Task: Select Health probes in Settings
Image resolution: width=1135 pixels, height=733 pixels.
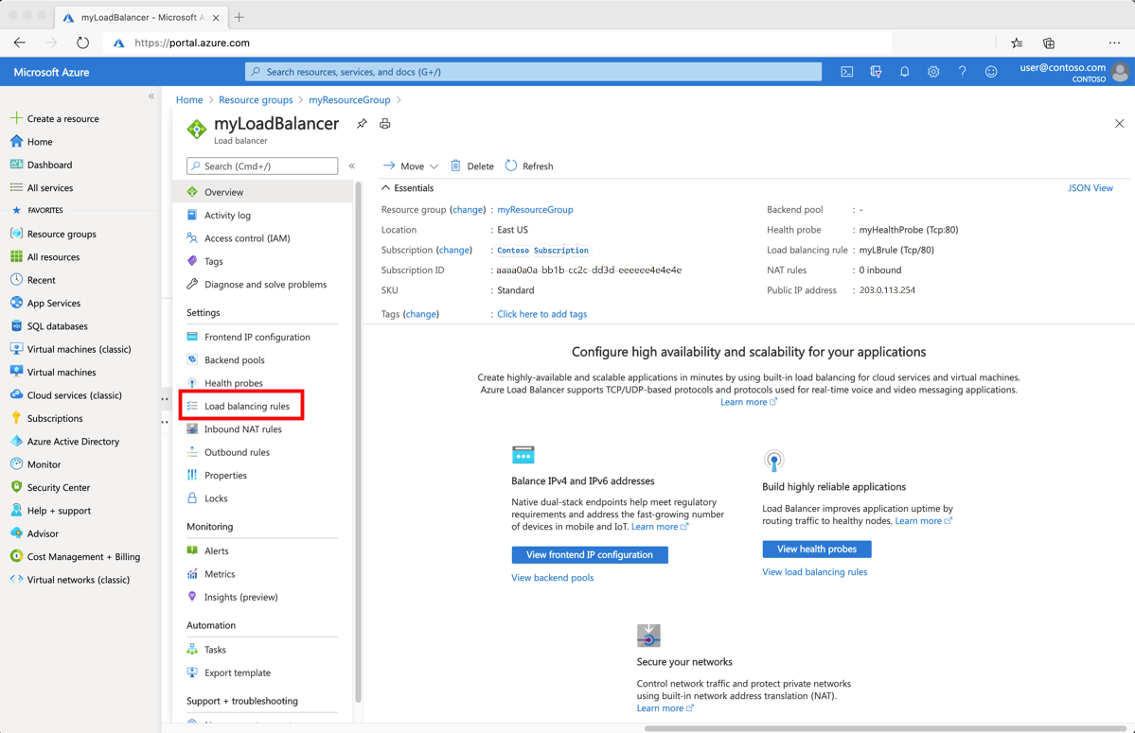Action: (234, 382)
